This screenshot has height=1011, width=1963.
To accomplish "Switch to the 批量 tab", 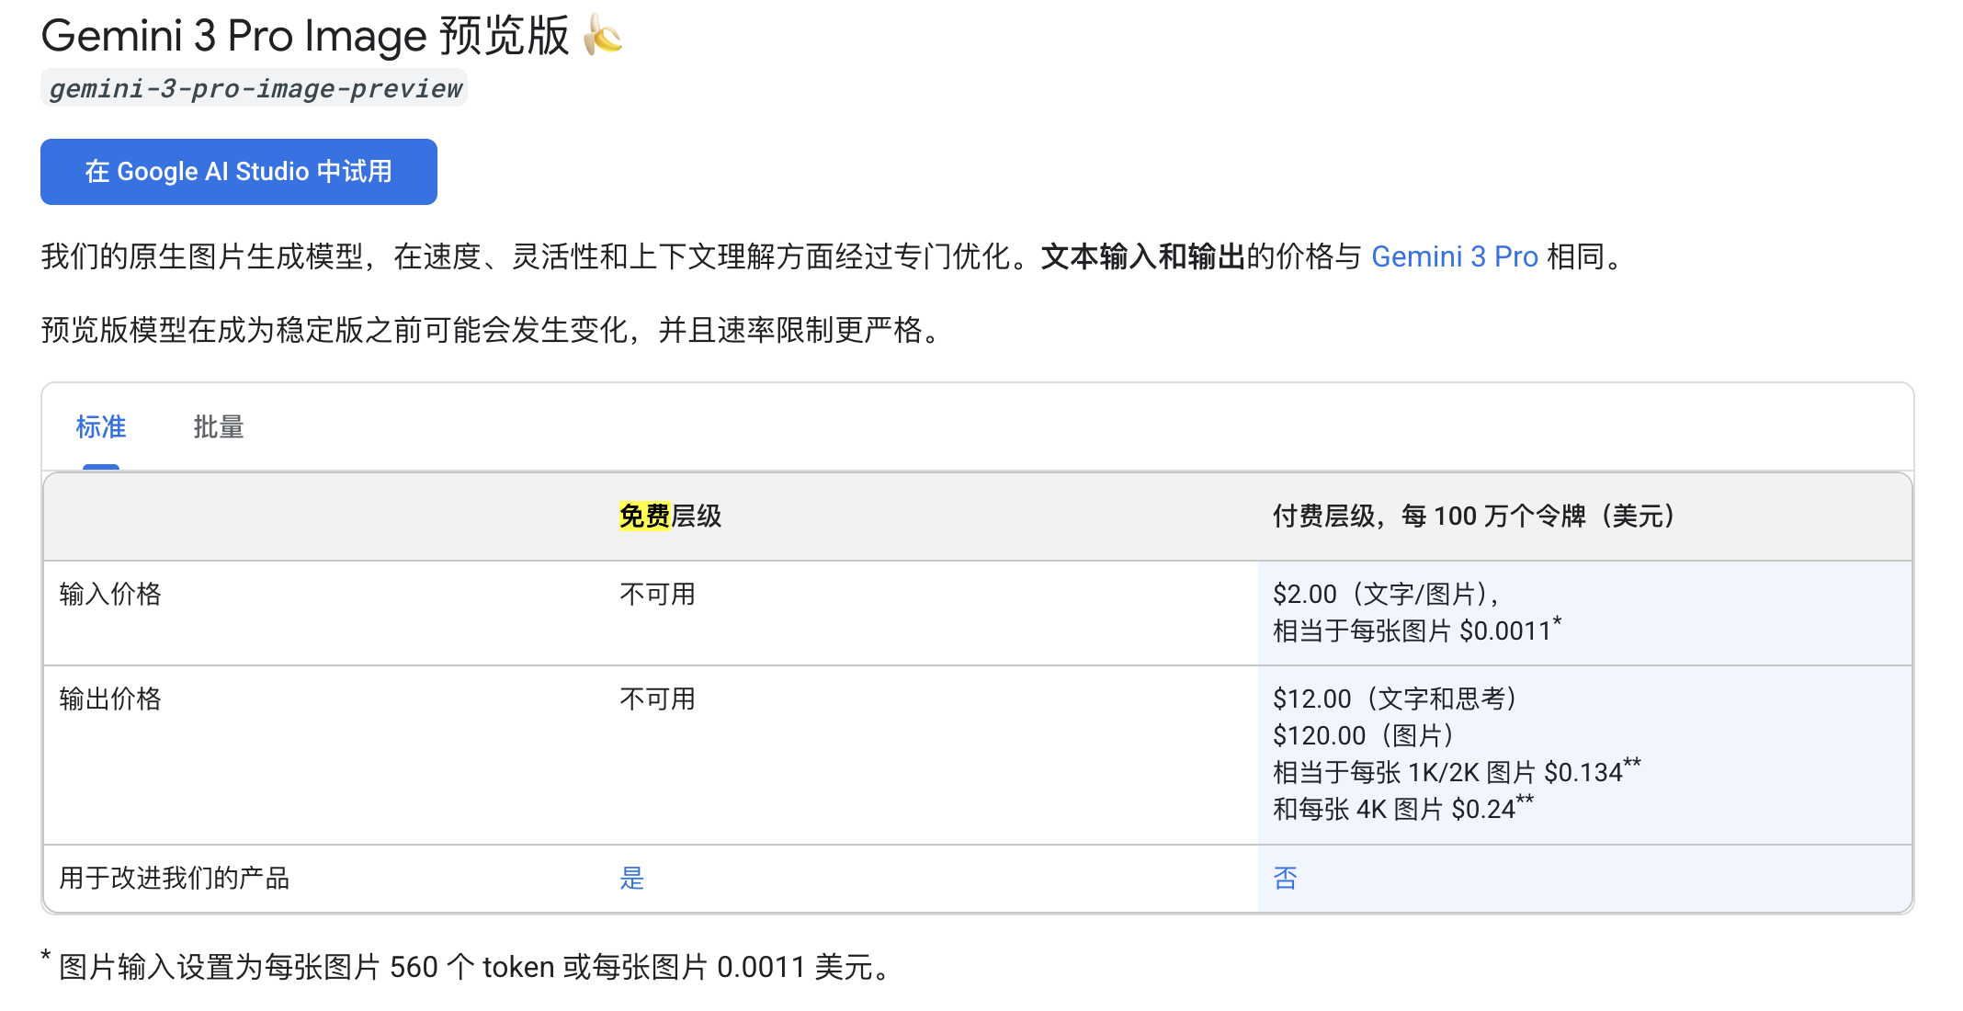I will [219, 426].
